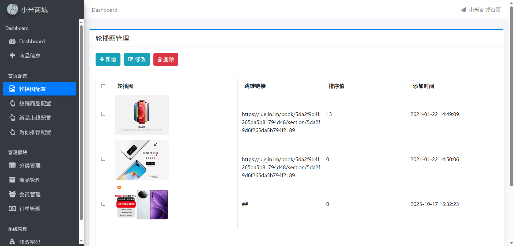Click the 管理模块 section header
The image size is (514, 246).
tap(18, 152)
